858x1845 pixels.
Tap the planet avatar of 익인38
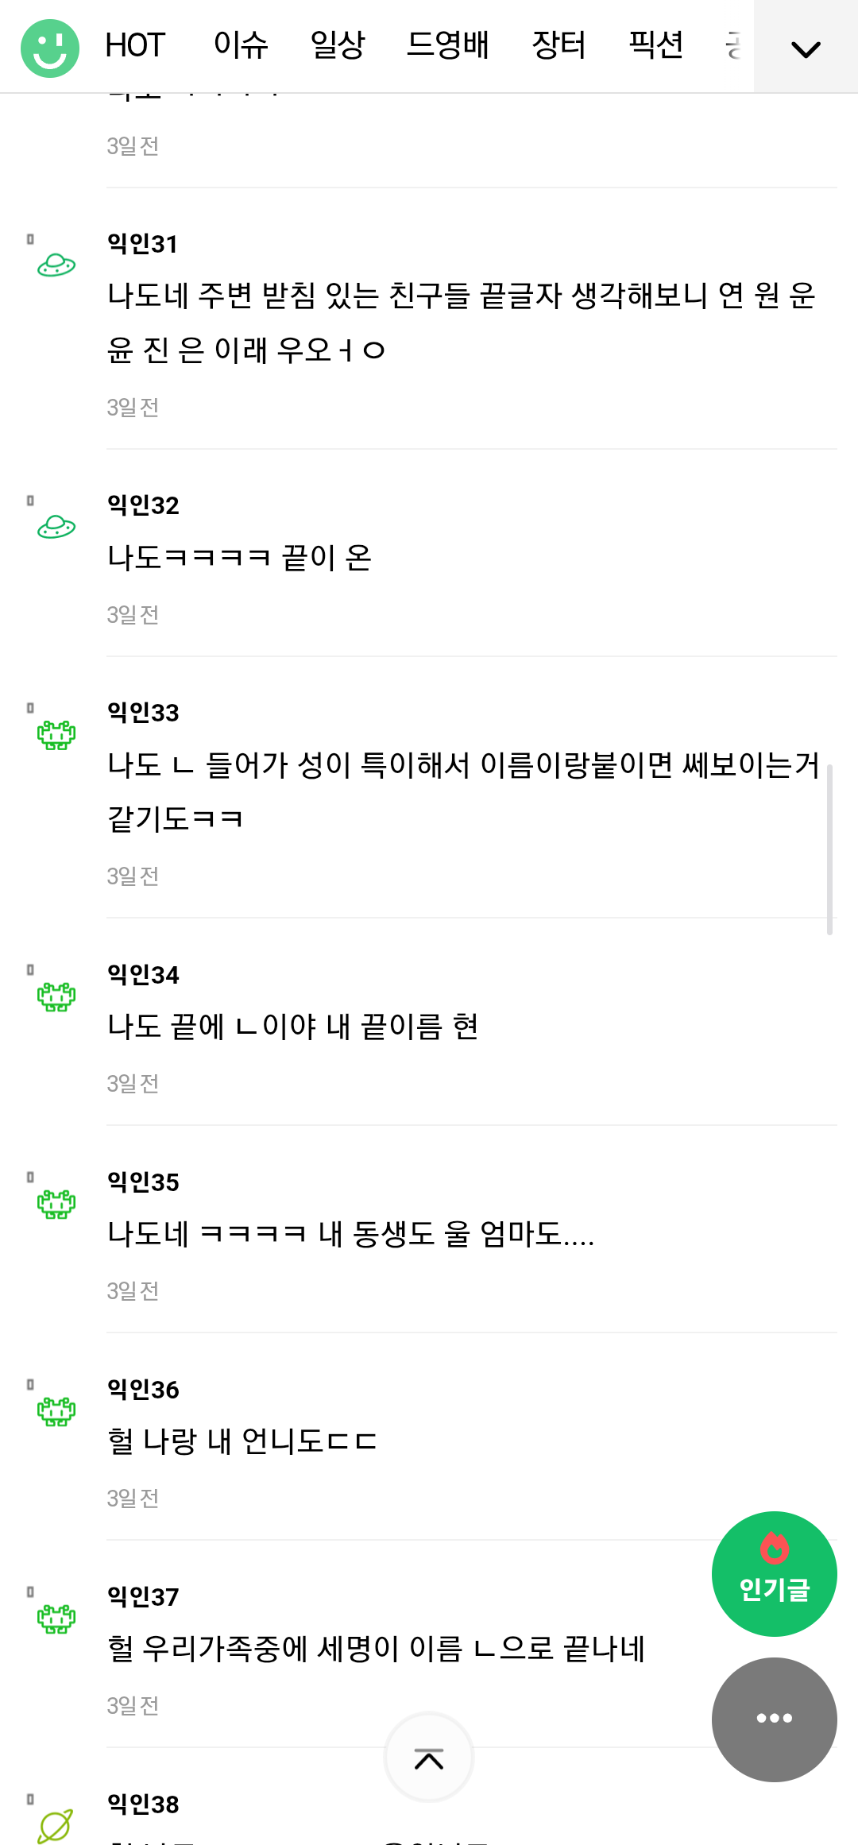coord(56,1824)
